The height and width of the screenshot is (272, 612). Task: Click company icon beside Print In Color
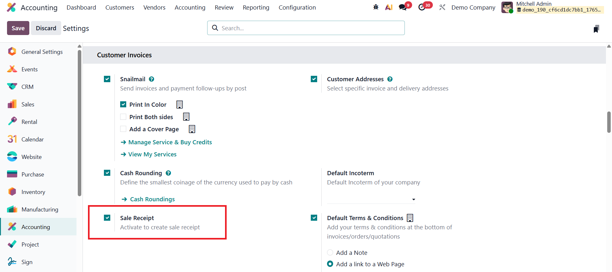point(179,104)
